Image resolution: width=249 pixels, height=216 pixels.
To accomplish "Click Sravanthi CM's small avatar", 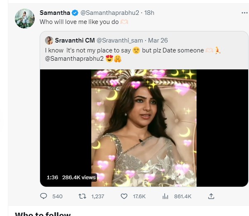I will pyautogui.click(x=49, y=40).
